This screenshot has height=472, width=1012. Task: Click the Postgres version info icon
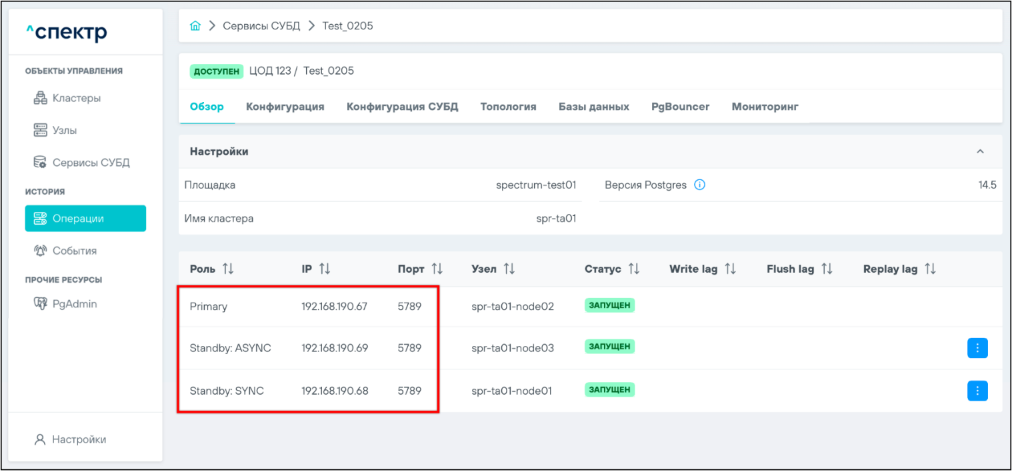click(699, 185)
